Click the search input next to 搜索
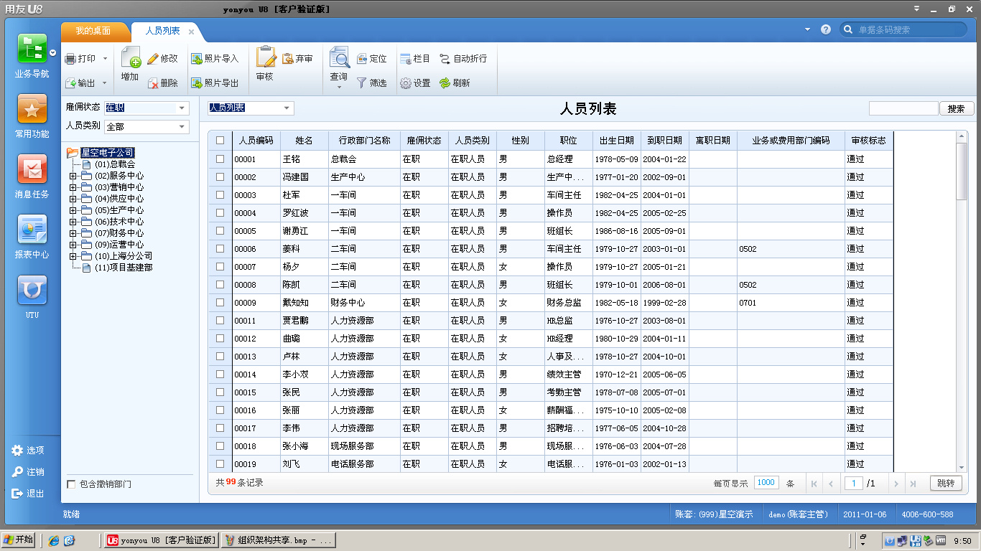 (903, 108)
